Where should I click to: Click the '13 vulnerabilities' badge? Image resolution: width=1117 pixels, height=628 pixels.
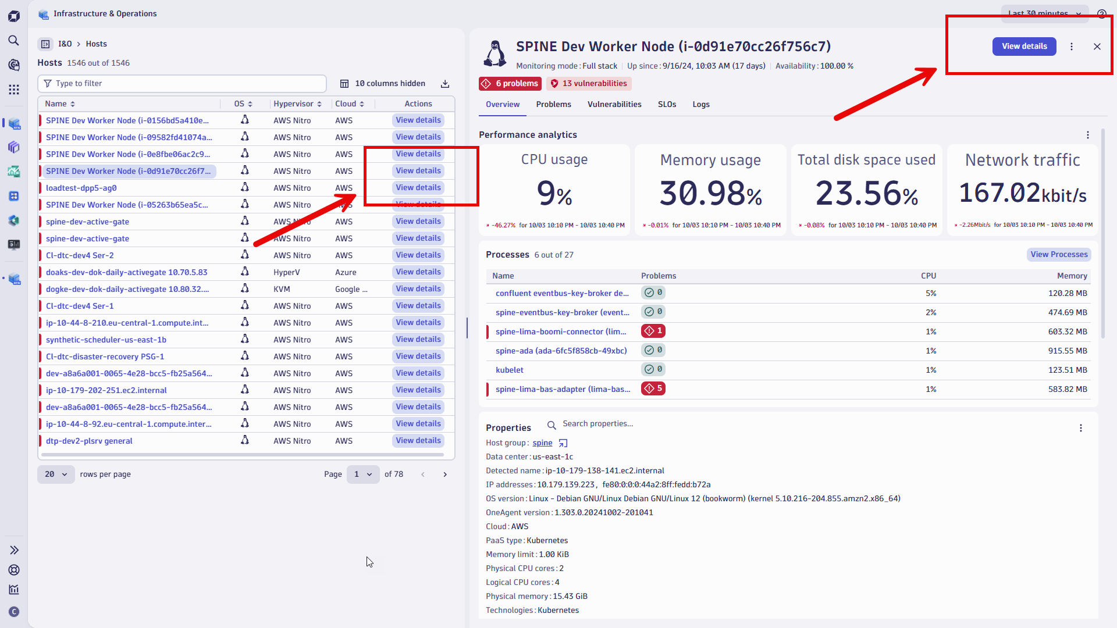(589, 84)
